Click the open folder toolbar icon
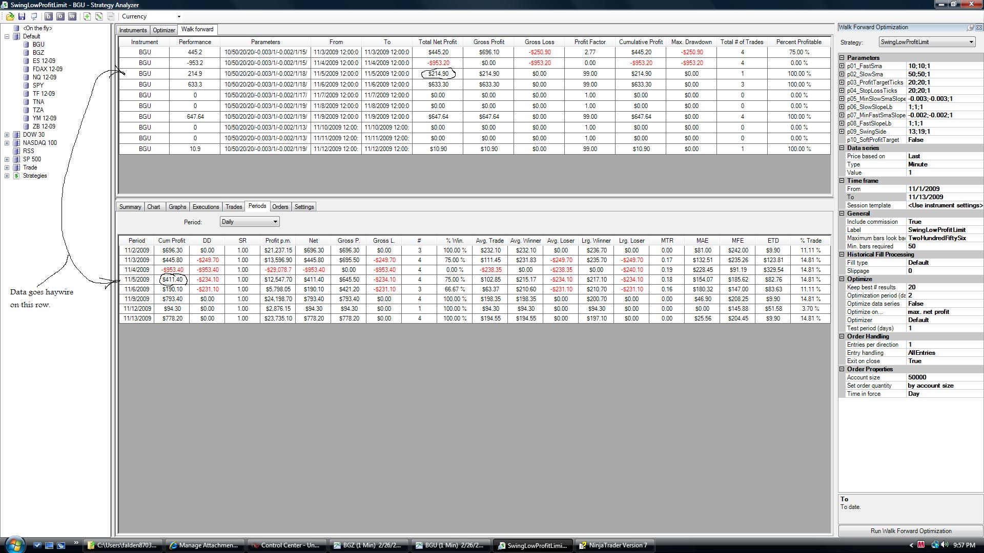 [x=10, y=16]
